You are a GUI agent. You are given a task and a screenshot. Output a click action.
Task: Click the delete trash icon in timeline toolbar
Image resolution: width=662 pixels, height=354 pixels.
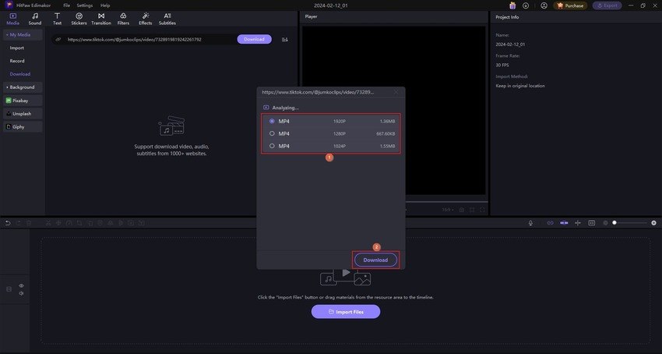click(x=29, y=222)
